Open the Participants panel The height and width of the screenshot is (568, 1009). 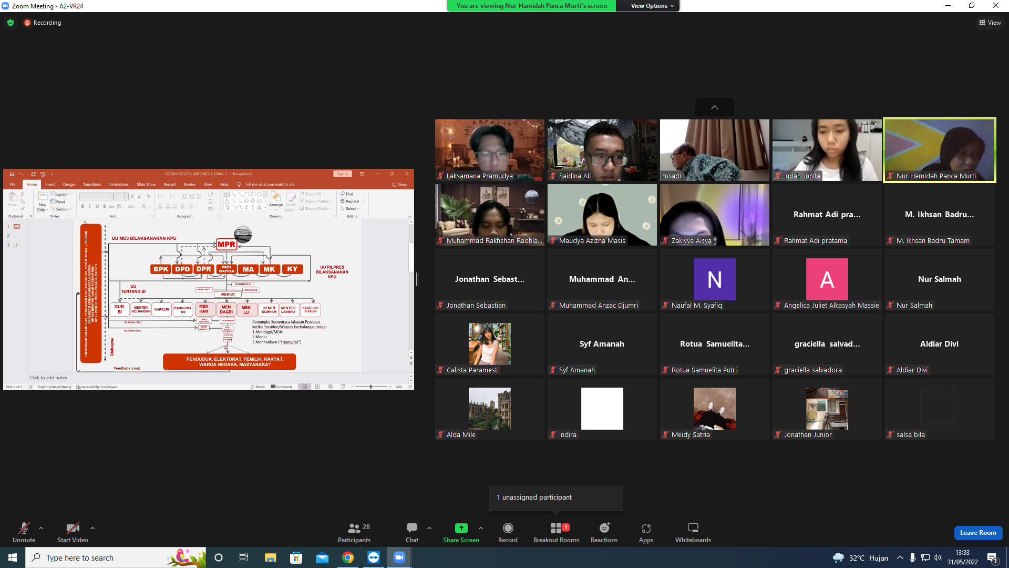[354, 532]
